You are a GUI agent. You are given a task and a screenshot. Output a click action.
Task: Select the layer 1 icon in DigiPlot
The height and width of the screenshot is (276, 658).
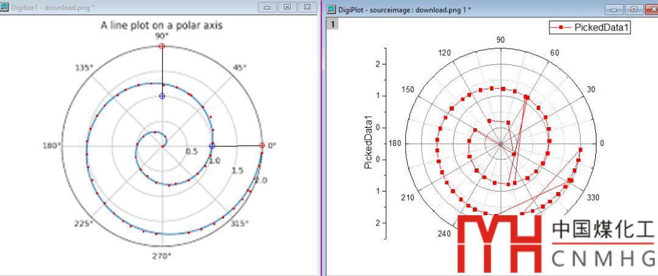(333, 24)
